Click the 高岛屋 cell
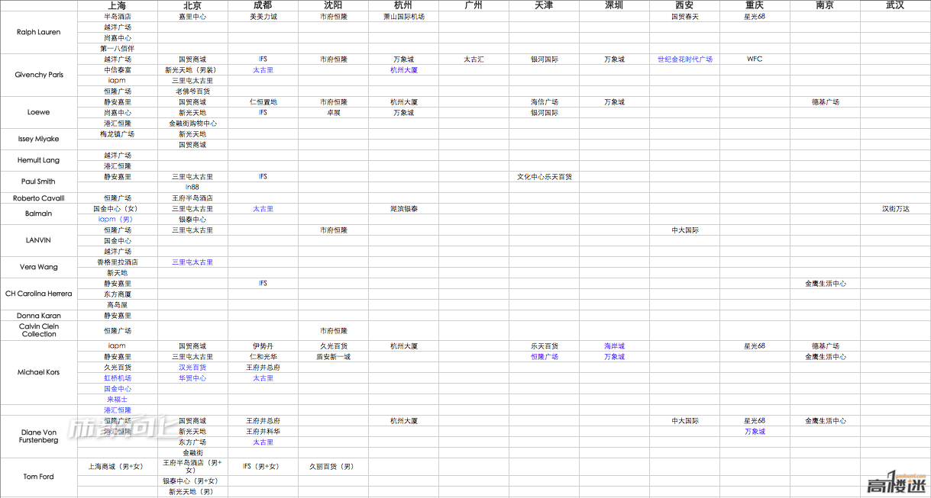Screen dimensions: 931x498 [117, 304]
